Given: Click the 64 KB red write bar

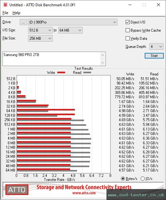Looking at the screenshot, I should coord(46,110).
